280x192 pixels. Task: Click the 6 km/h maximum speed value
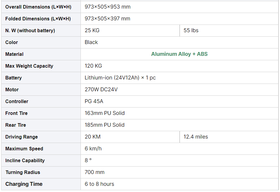(93, 149)
